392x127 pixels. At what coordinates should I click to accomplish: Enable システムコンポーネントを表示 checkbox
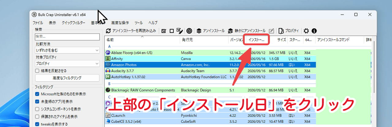point(37,109)
